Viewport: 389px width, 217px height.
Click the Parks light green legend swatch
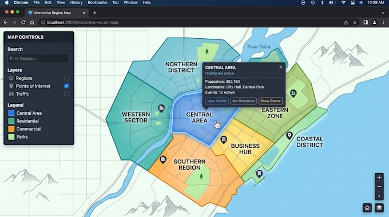tap(11, 136)
